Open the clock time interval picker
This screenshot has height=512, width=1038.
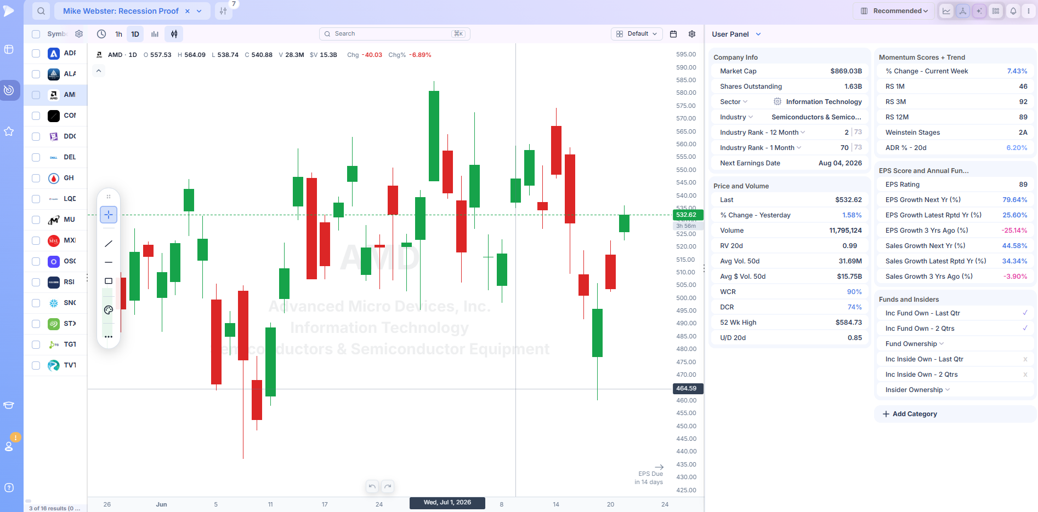coord(101,34)
